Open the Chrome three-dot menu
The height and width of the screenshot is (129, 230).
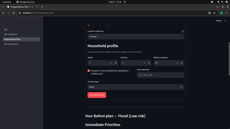tap(227, 13)
